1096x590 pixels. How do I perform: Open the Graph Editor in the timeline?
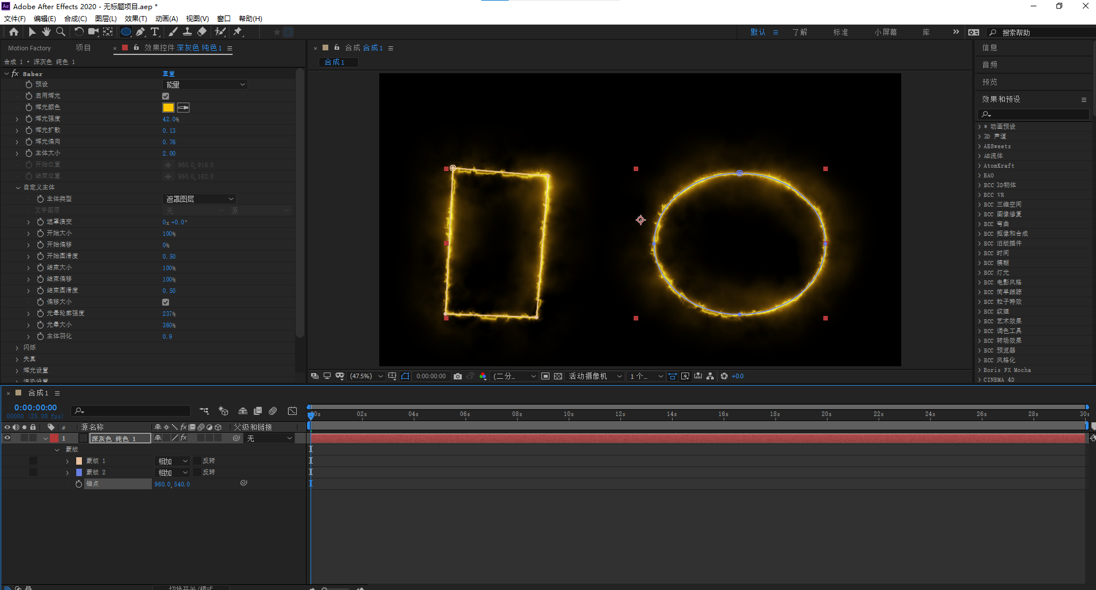click(x=292, y=411)
